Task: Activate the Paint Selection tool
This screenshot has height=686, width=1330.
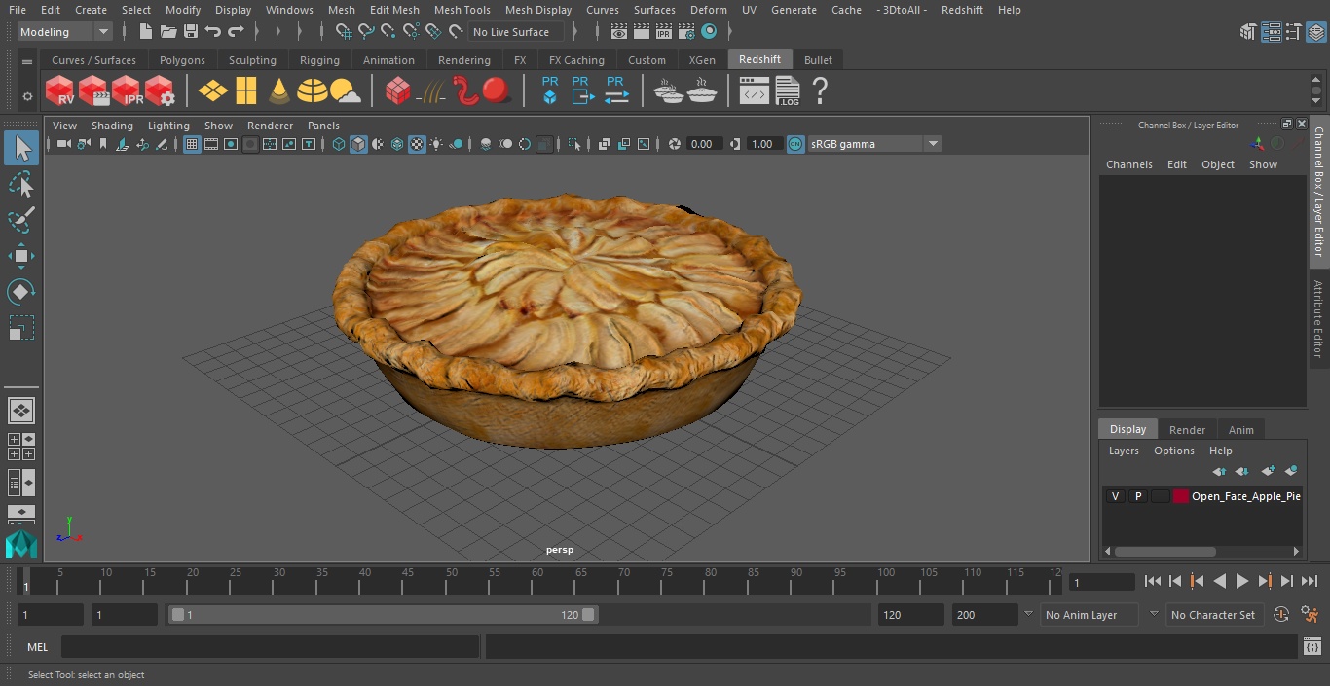Action: (x=20, y=220)
